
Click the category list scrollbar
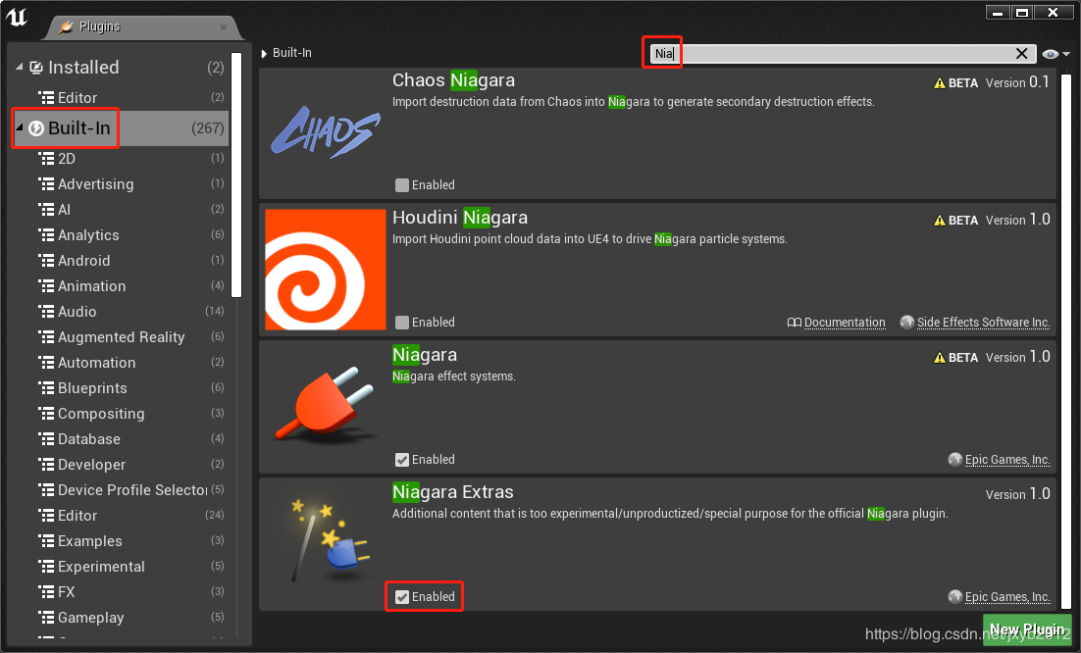point(236,175)
